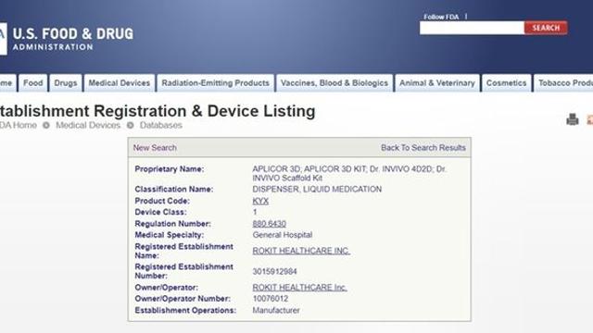
Task: Click Back To Search Results link
Action: click(x=423, y=148)
